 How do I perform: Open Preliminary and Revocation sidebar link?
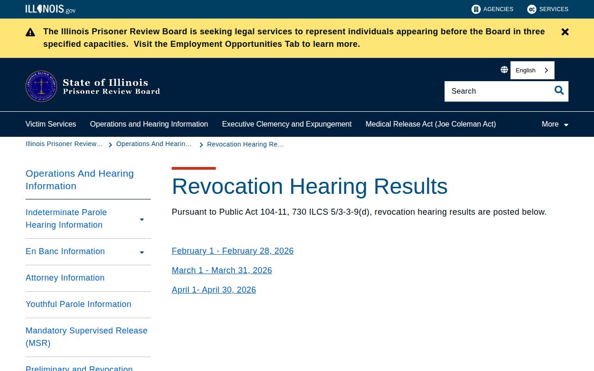79,368
